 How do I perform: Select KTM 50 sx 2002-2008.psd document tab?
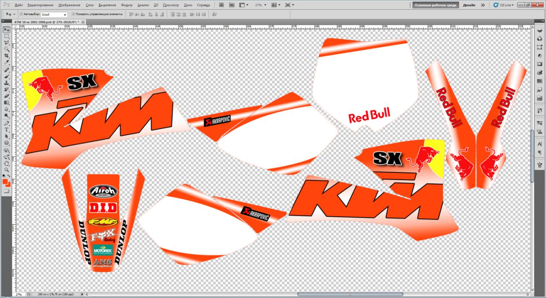point(46,21)
